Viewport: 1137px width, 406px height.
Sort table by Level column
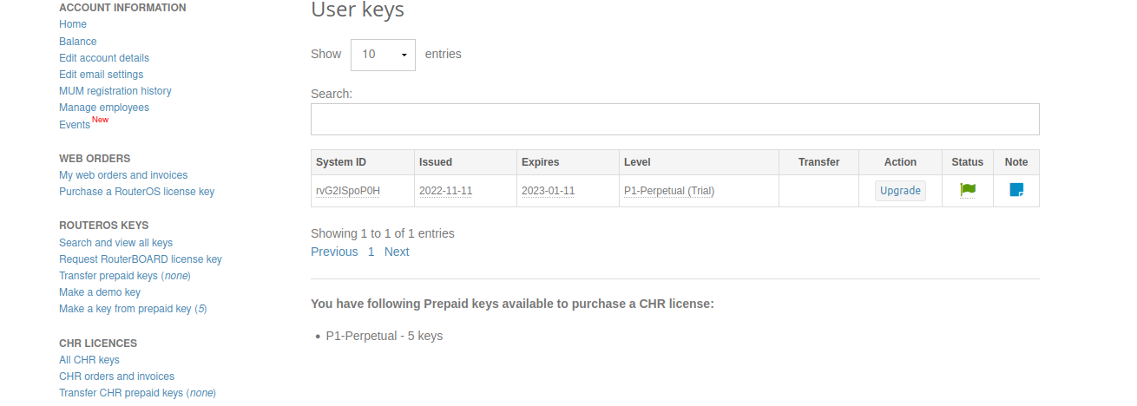[x=699, y=162]
